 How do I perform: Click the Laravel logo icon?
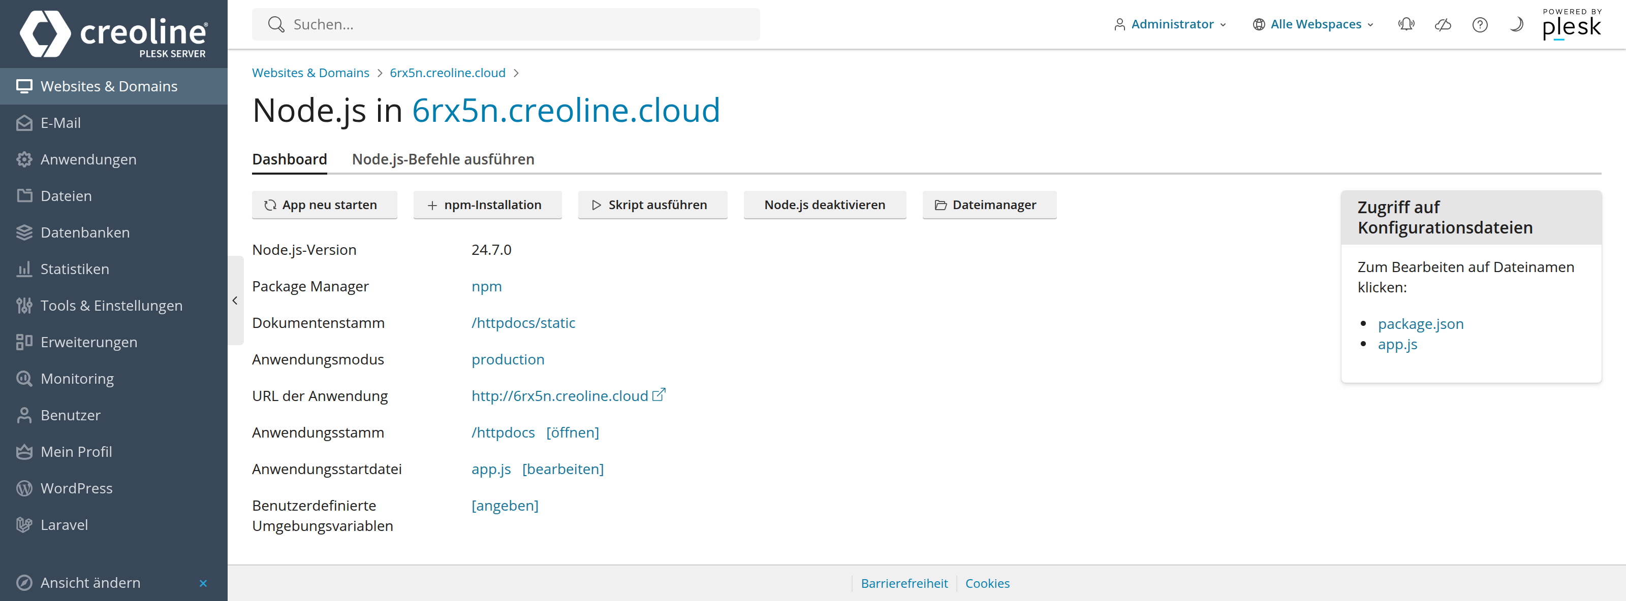24,525
